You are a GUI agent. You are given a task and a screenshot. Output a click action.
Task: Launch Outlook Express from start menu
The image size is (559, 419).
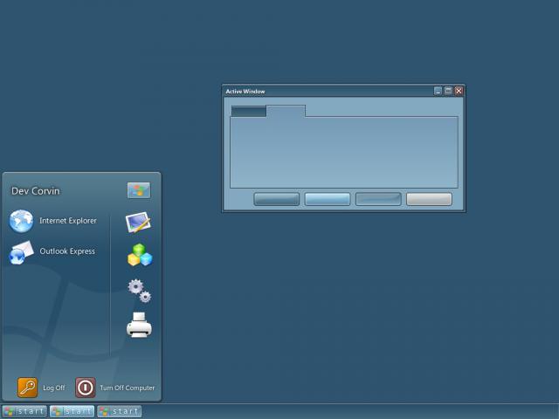[x=52, y=252]
